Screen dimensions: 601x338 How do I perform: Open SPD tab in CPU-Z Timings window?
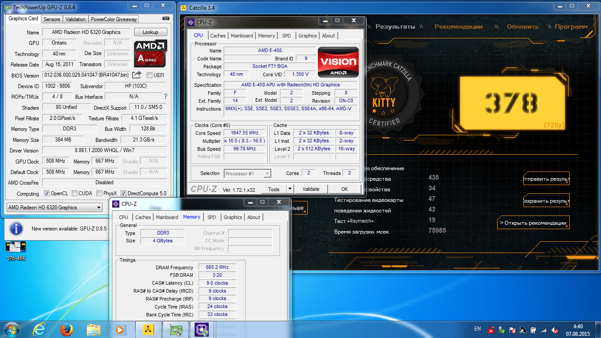pos(211,217)
